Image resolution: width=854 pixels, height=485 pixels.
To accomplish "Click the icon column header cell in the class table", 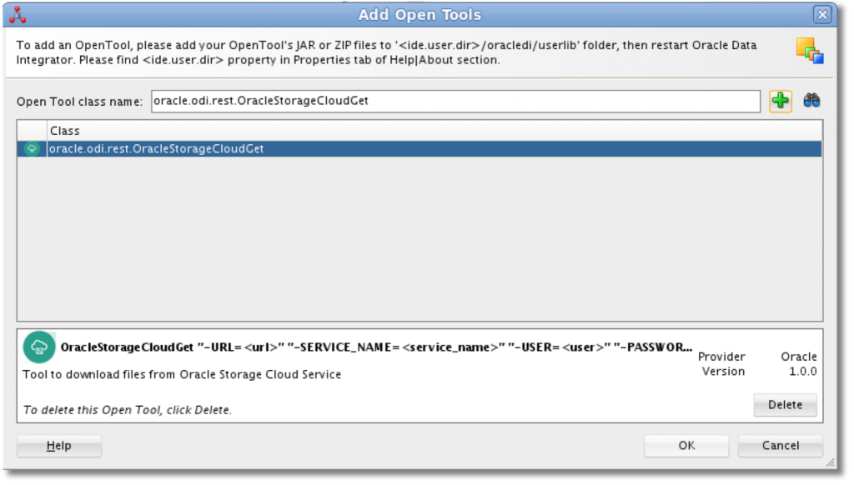I will pos(32,131).
